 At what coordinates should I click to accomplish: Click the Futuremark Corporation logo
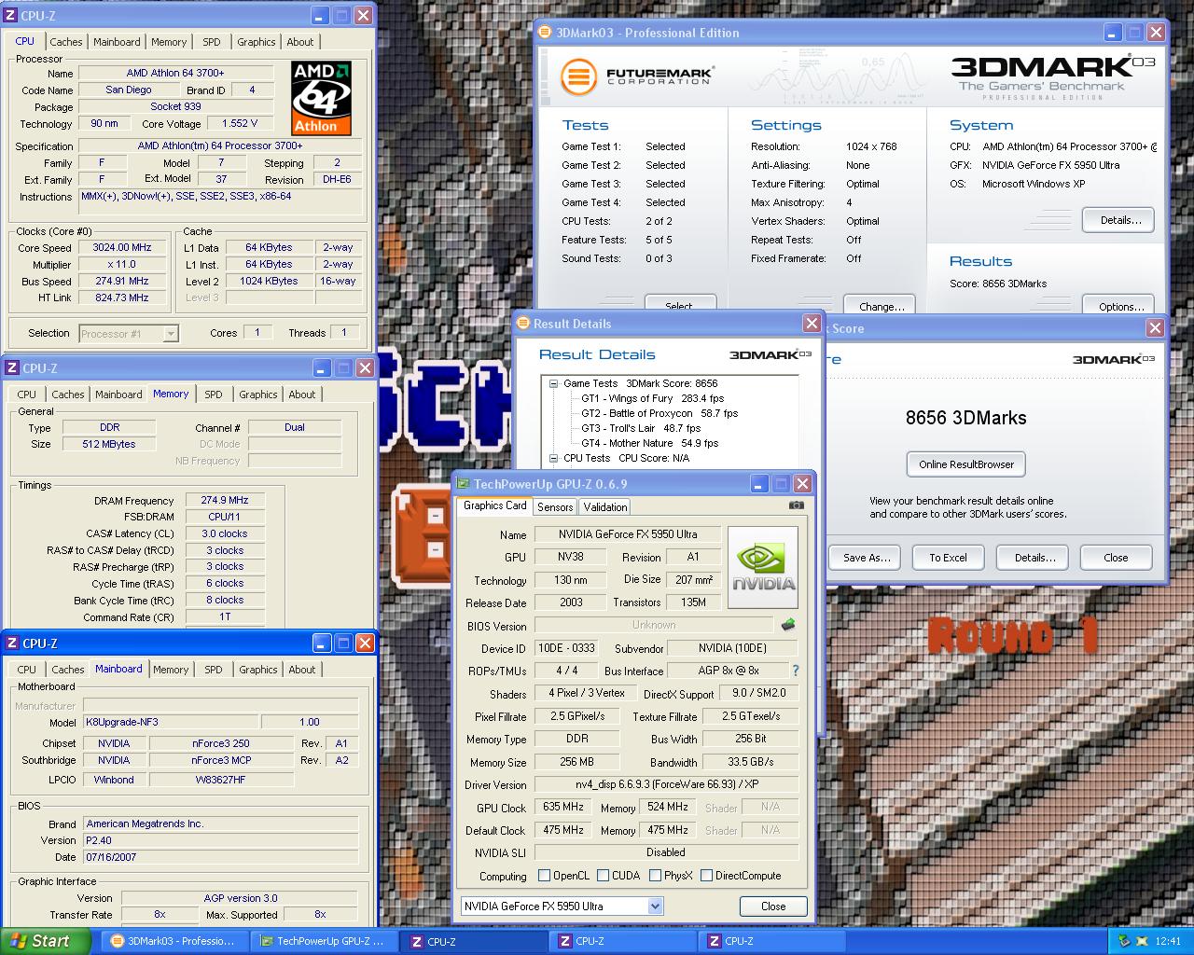tap(638, 76)
